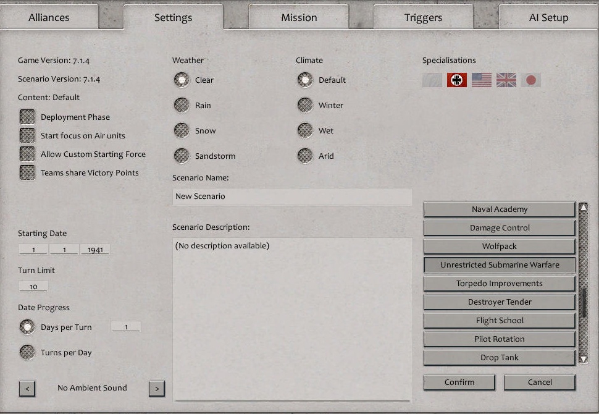Open the AI Setup tab
This screenshot has height=414, width=599.
point(548,17)
